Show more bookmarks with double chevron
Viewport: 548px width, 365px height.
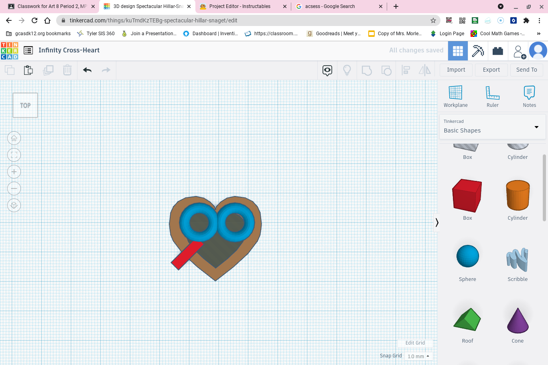(x=539, y=34)
